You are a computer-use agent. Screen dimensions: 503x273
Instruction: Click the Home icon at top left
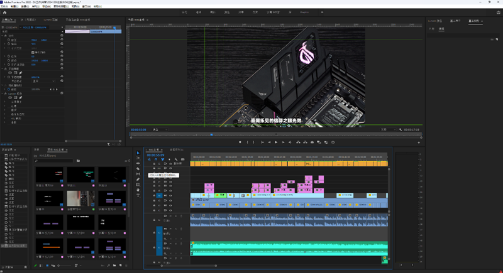(x=5, y=12)
